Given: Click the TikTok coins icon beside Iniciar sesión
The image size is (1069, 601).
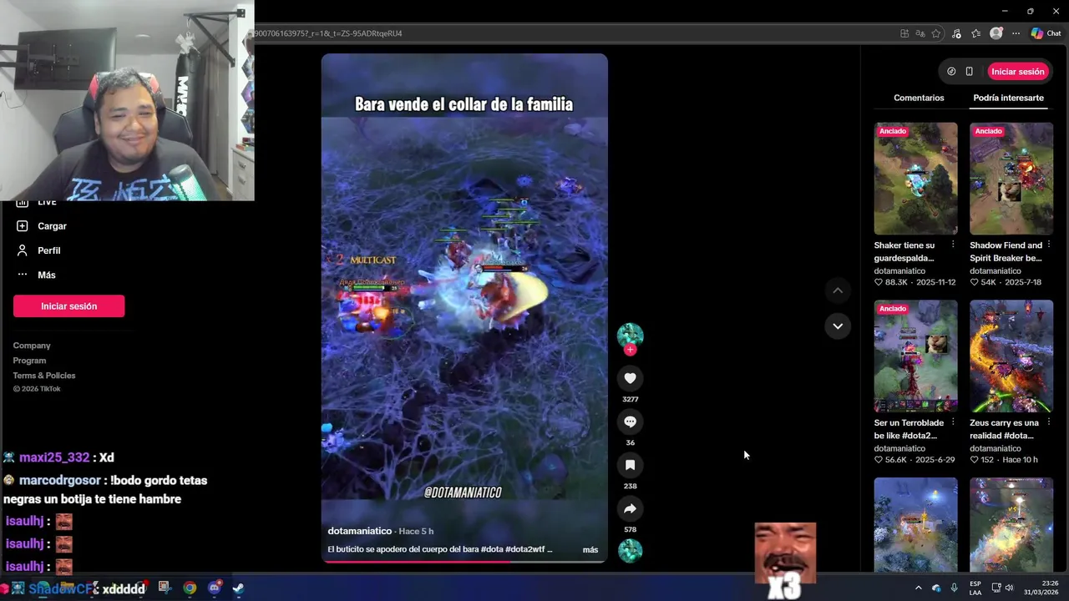Looking at the screenshot, I should click(951, 72).
